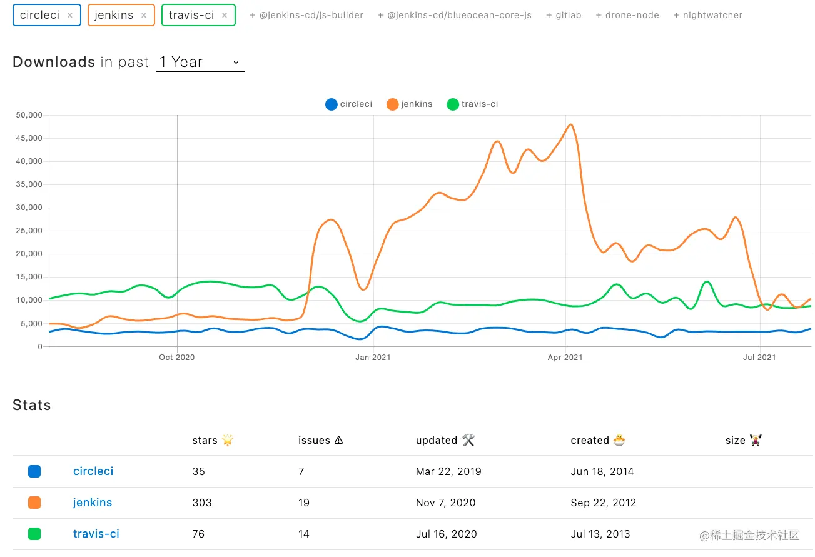The image size is (815, 557).
Task: Click the stars column header text
Action: (205, 440)
